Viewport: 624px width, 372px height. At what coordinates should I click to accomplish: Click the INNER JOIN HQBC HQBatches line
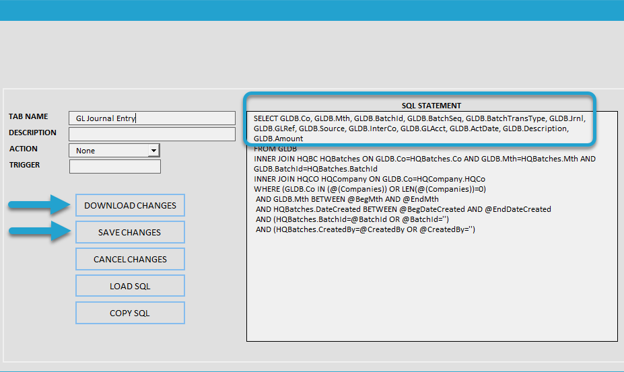(425, 159)
